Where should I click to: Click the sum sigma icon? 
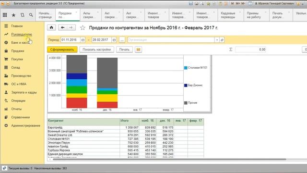point(231,49)
